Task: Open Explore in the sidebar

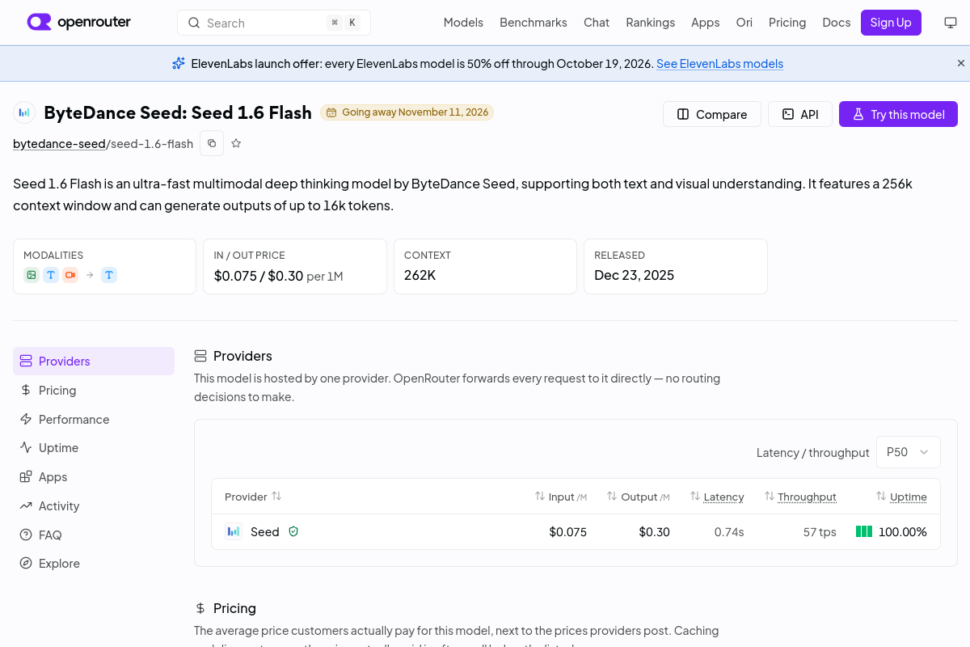Action: (94, 563)
